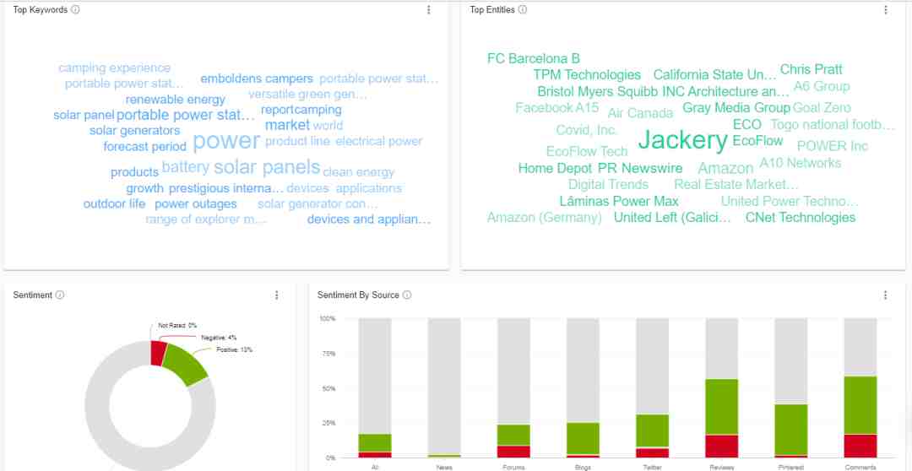Click 'versatile green gen…' keyword
This screenshot has width=912, height=471.
[x=307, y=95]
